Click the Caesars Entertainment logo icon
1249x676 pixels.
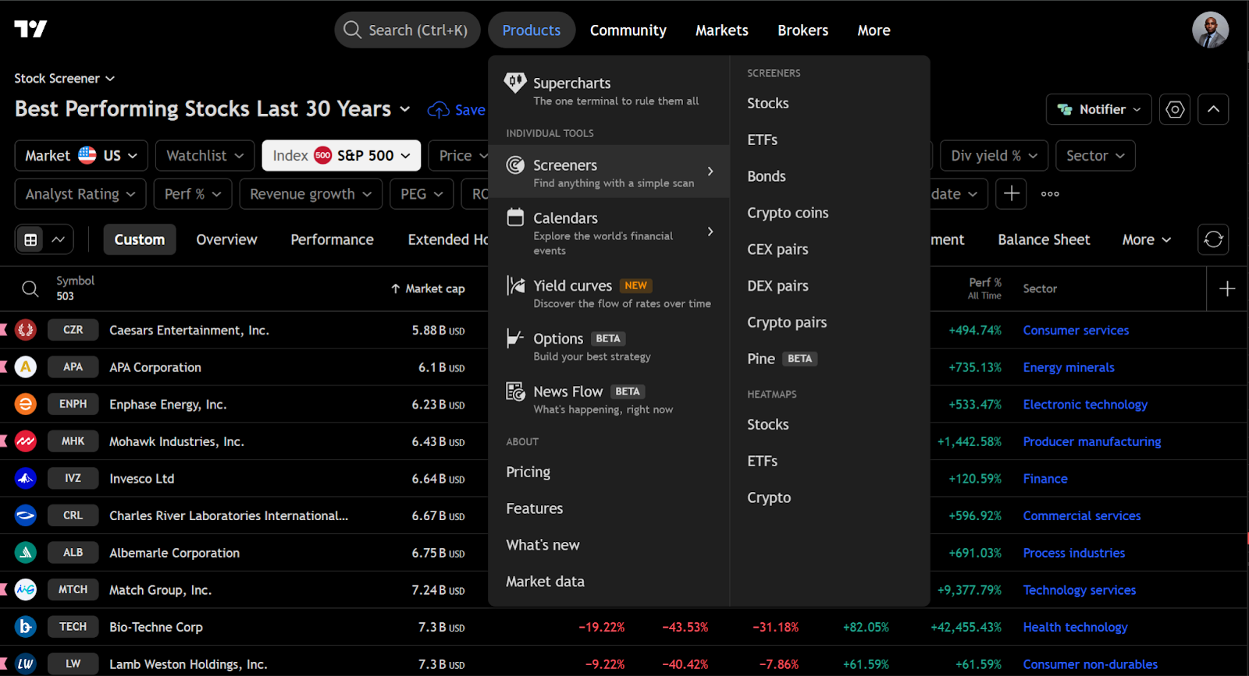[x=26, y=330]
